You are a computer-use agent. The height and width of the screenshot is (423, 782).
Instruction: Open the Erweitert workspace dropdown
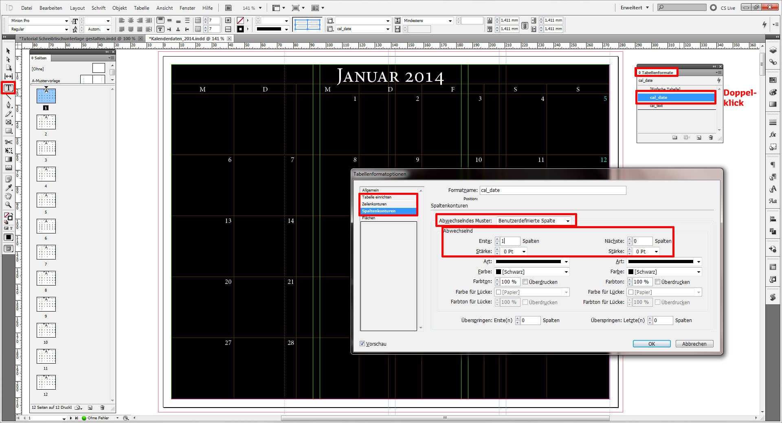coord(635,8)
